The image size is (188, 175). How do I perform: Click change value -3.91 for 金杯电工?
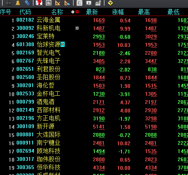pyautogui.click(x=124, y=94)
